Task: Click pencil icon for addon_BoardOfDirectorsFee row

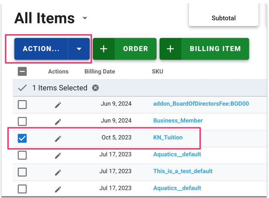Action: pyautogui.click(x=58, y=105)
